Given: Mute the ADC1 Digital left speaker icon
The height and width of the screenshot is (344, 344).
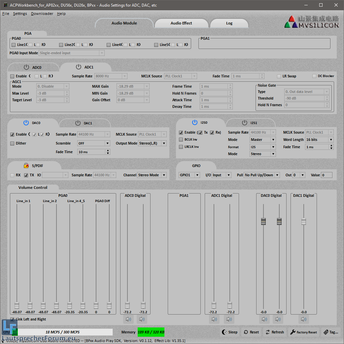Looking at the screenshot, I should click(214, 319).
